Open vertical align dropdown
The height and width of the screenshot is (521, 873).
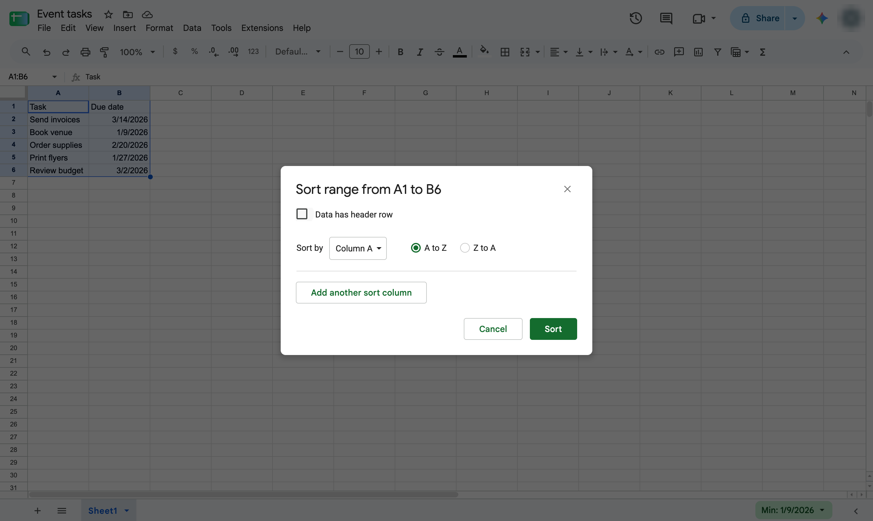[x=584, y=52]
